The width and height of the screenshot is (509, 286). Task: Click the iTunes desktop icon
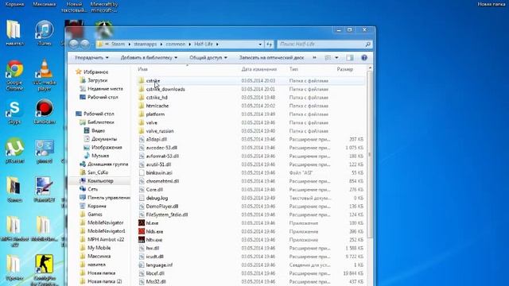pyautogui.click(x=45, y=31)
